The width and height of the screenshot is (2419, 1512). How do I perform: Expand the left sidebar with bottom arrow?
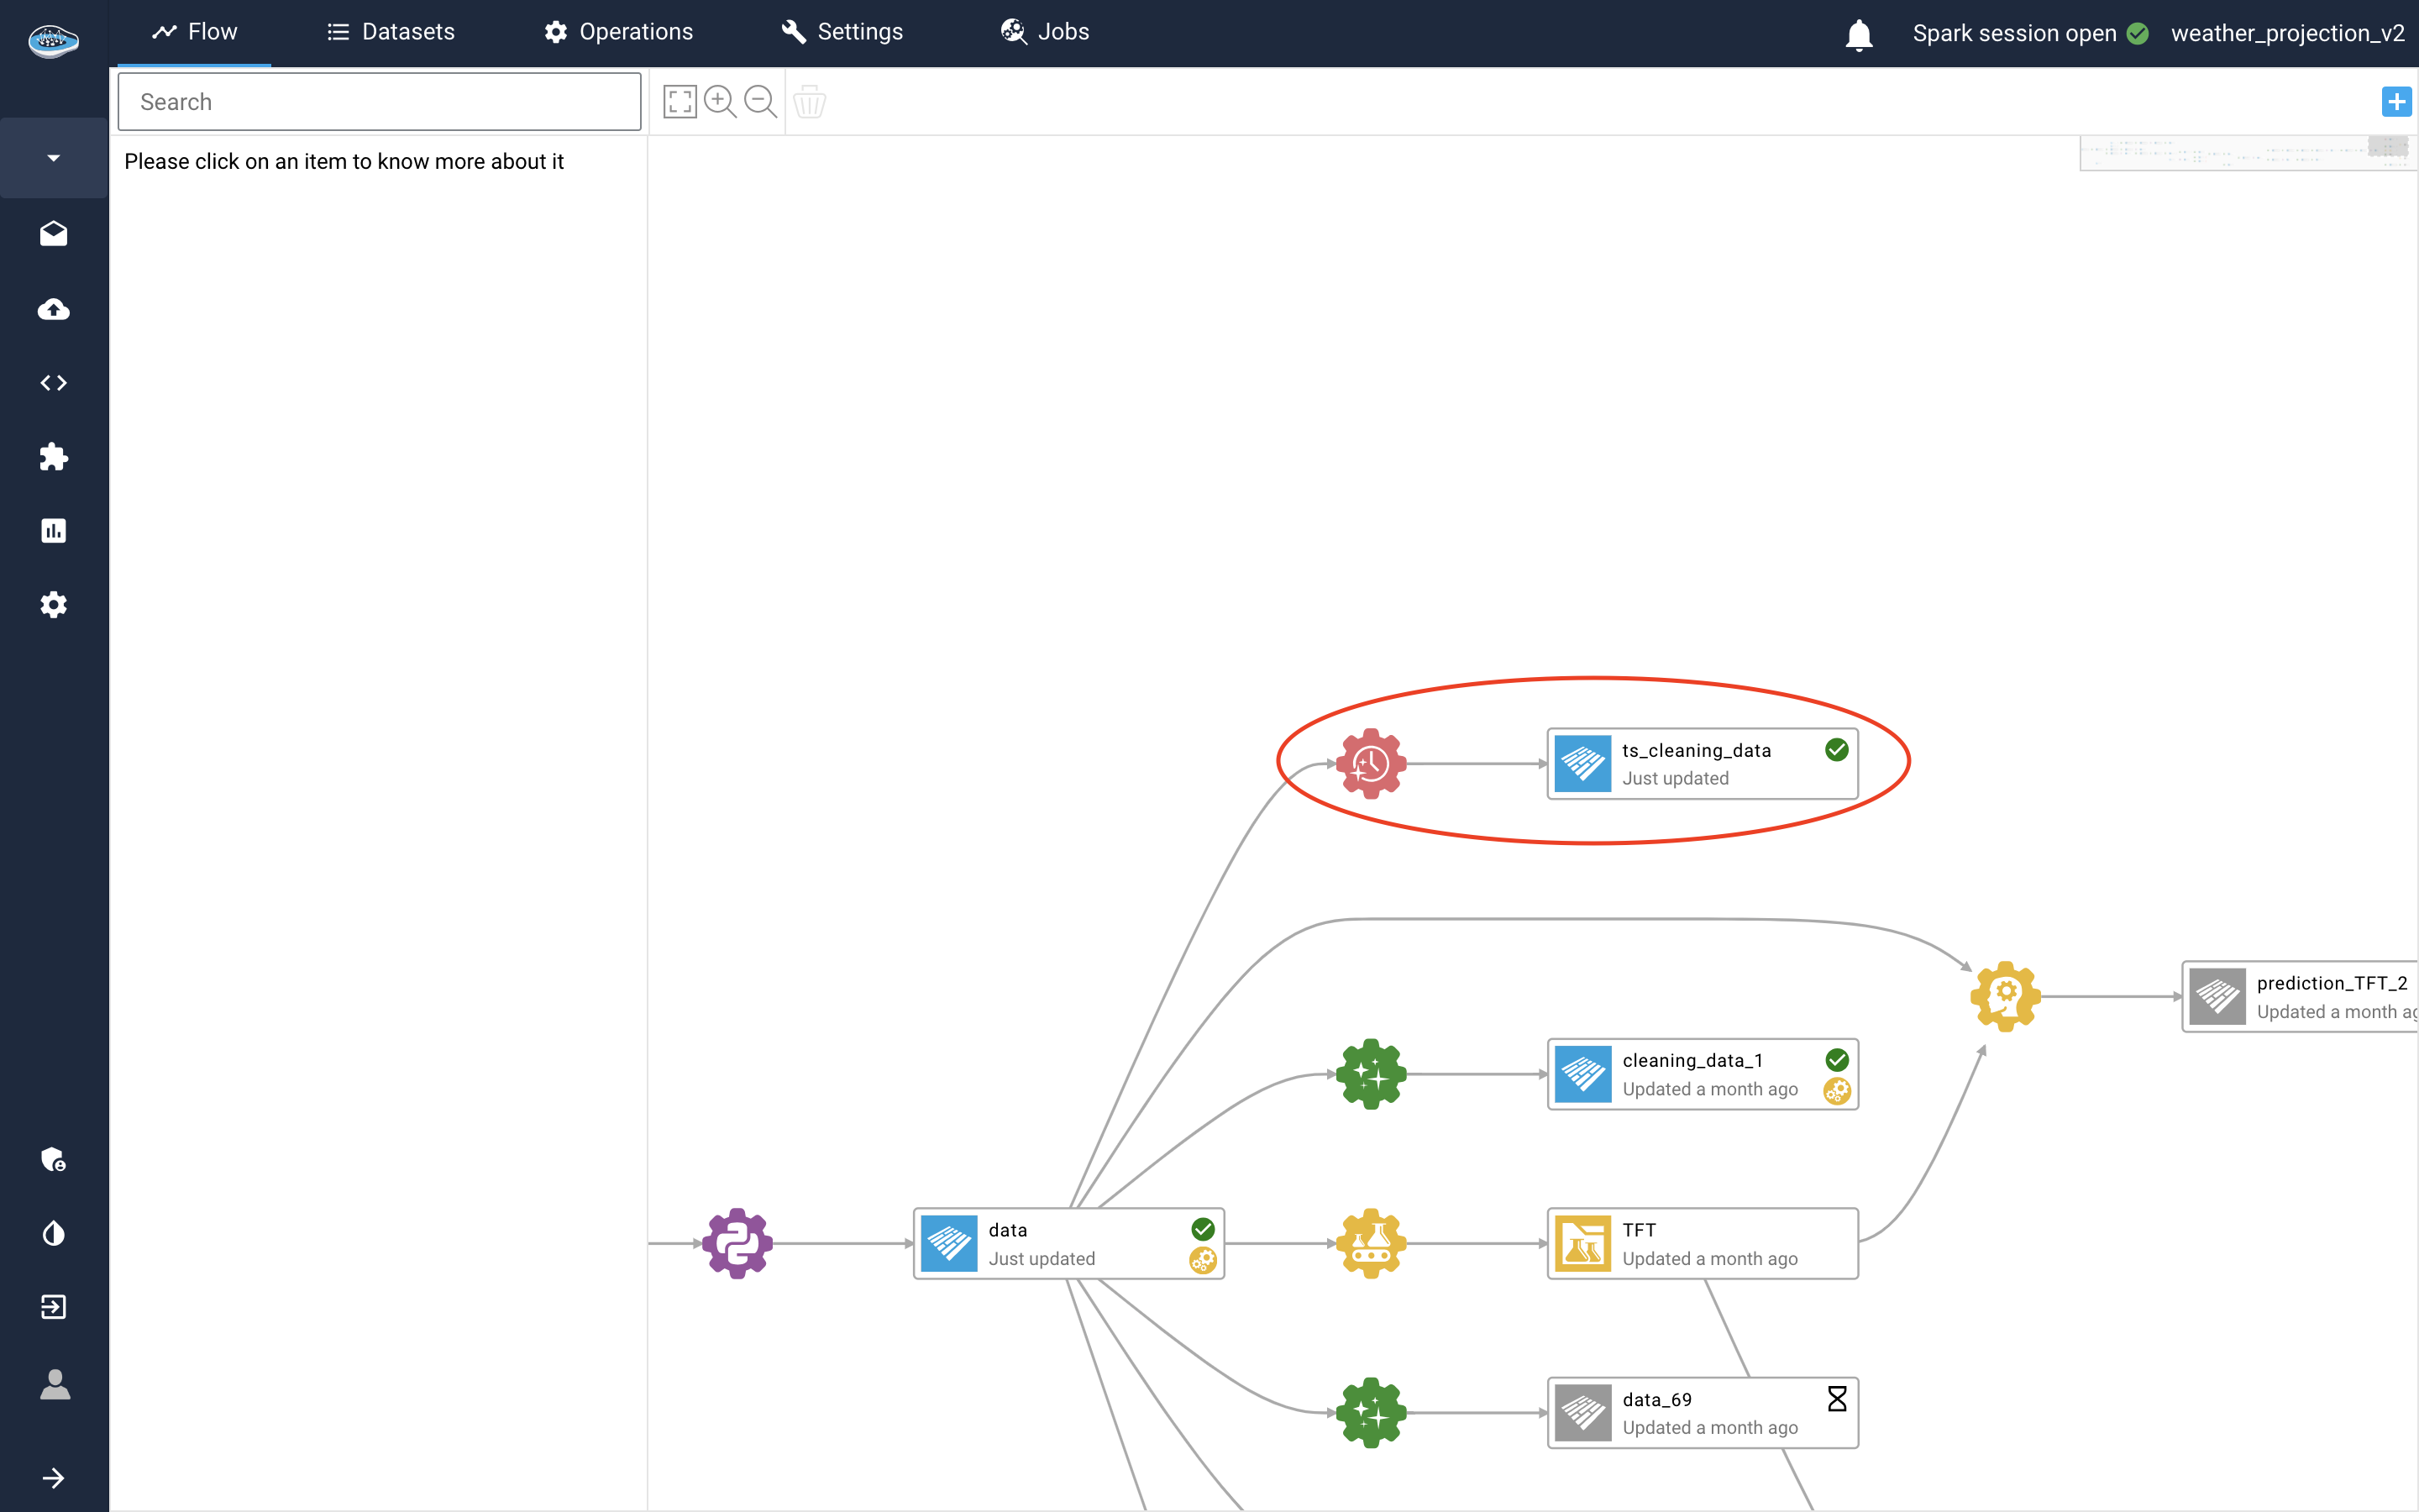point(54,1478)
